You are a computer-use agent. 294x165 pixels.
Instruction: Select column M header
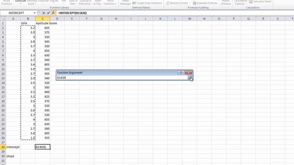point(190,19)
